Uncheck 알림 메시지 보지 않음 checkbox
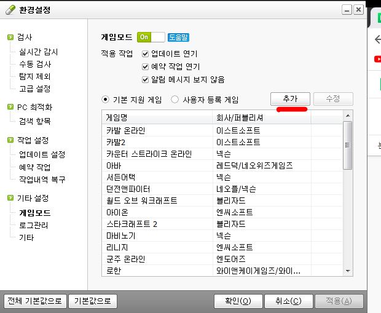This screenshot has height=313, width=381. [x=145, y=79]
